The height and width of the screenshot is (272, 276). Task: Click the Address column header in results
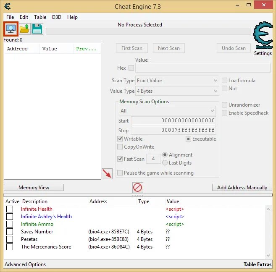coord(22,49)
